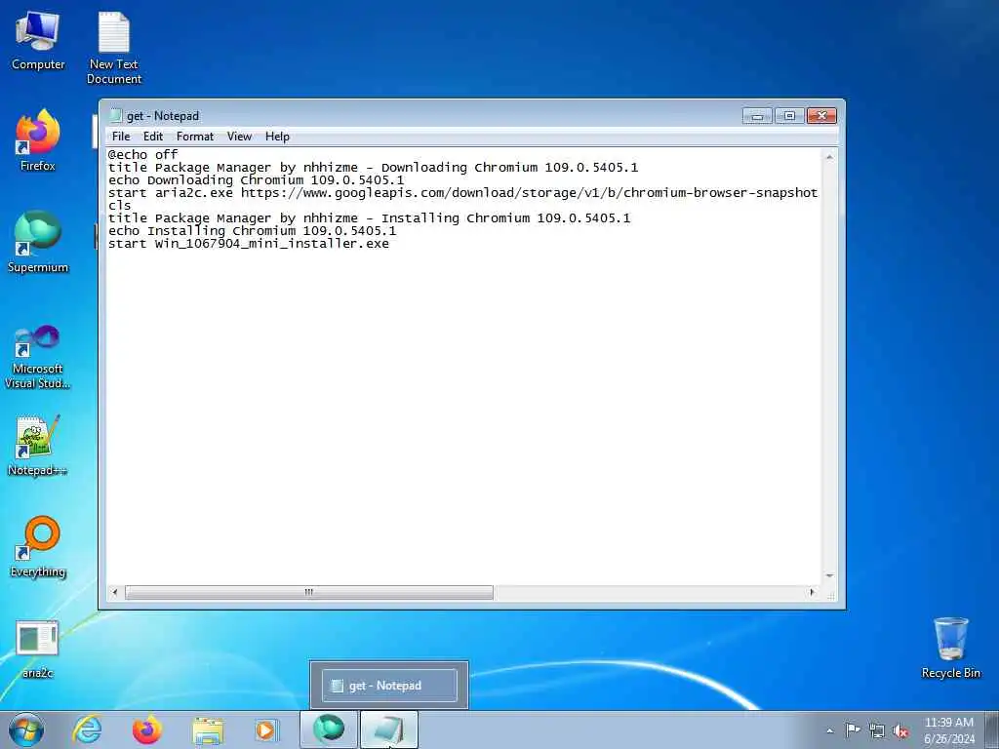Select the Recycle Bin desktop icon

[x=950, y=649]
